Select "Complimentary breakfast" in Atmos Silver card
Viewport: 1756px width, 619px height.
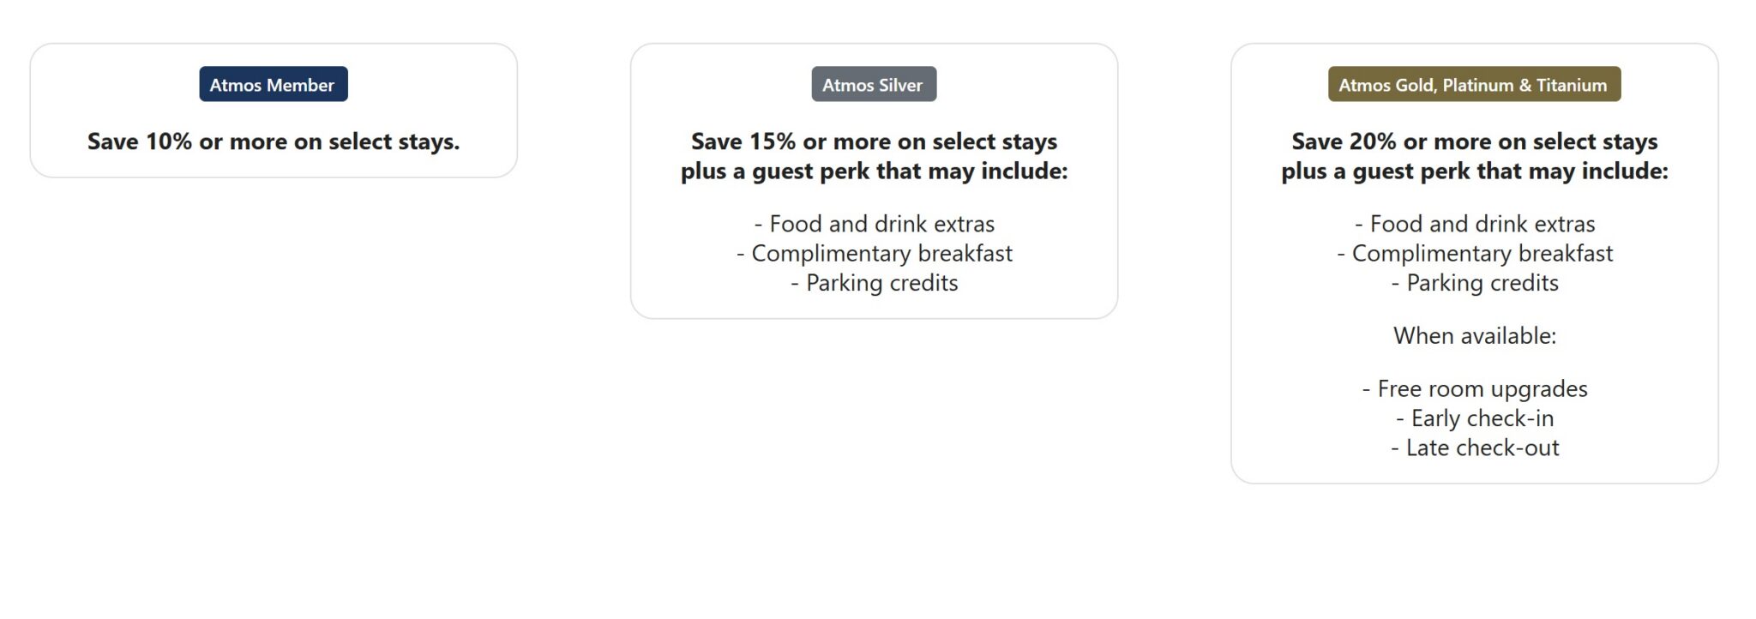click(x=875, y=254)
